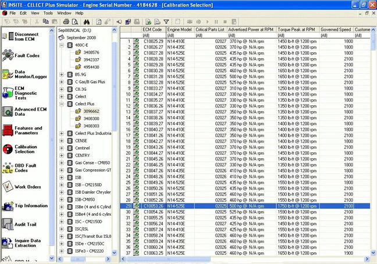The image size is (377, 264).
Task: Open the File menu
Action: pos(12,13)
